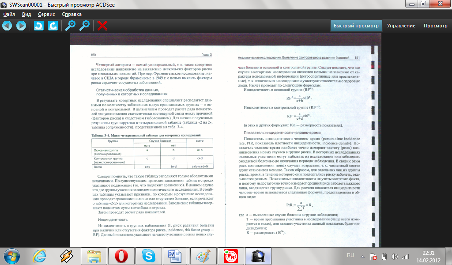Go to the next image arrow

click(21, 26)
